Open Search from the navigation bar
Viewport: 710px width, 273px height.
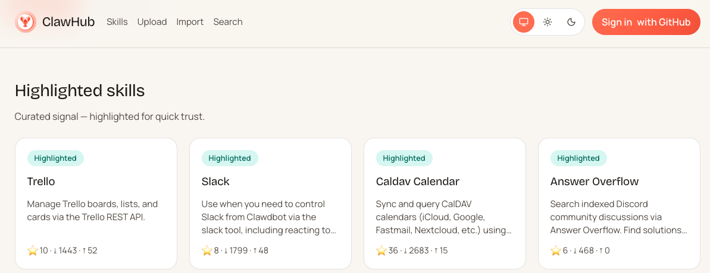(228, 22)
